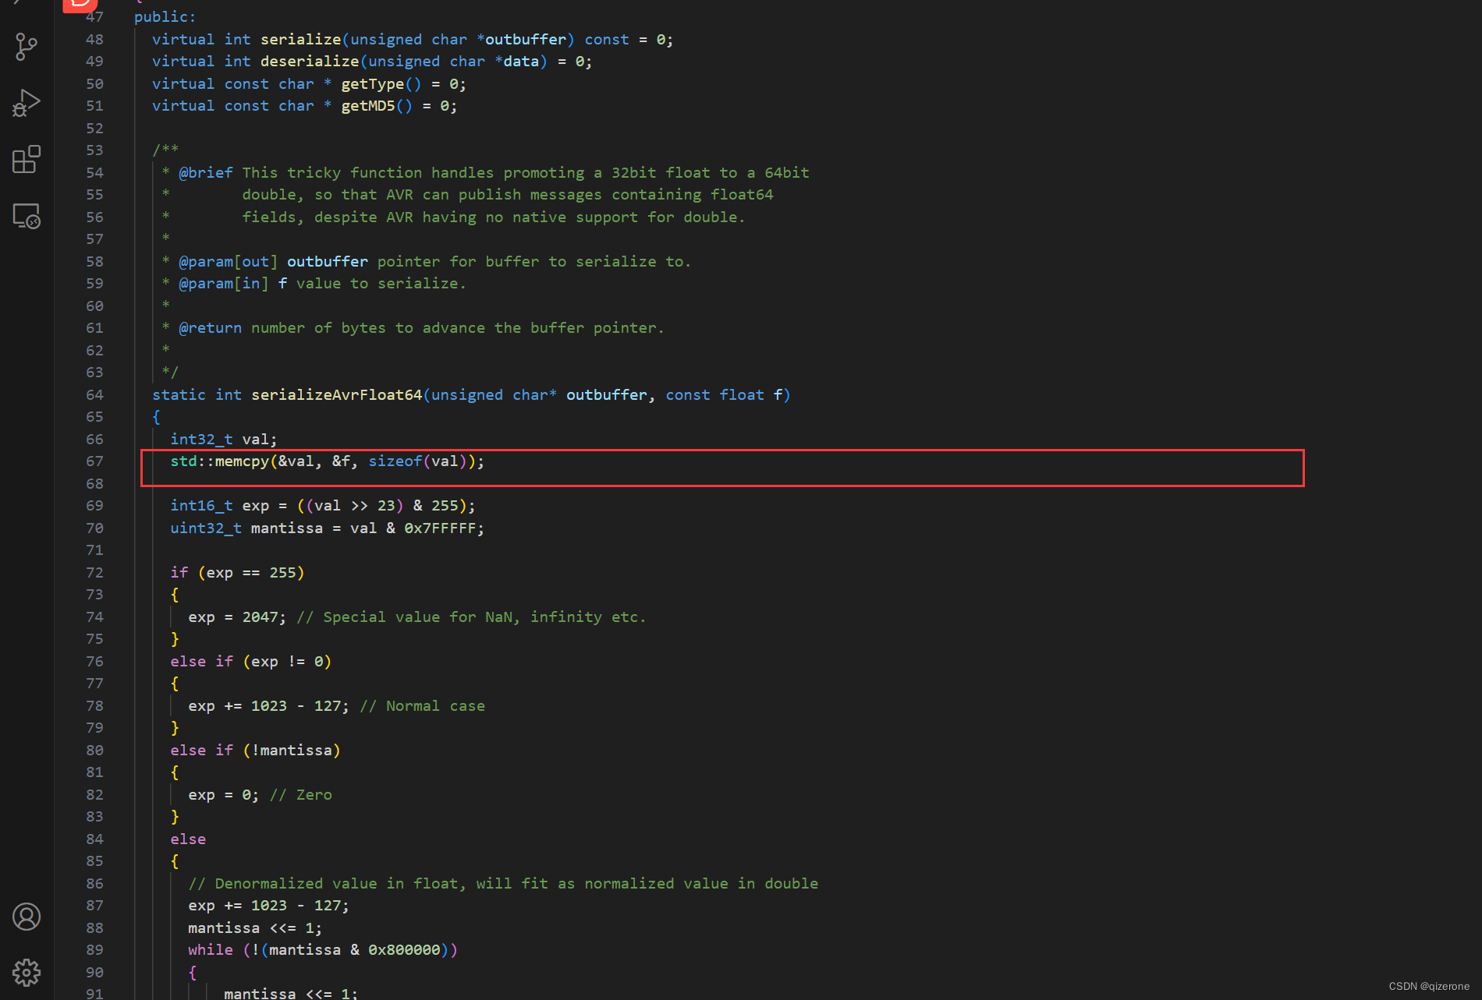Click the '@brief' doc comment tag

click(205, 173)
